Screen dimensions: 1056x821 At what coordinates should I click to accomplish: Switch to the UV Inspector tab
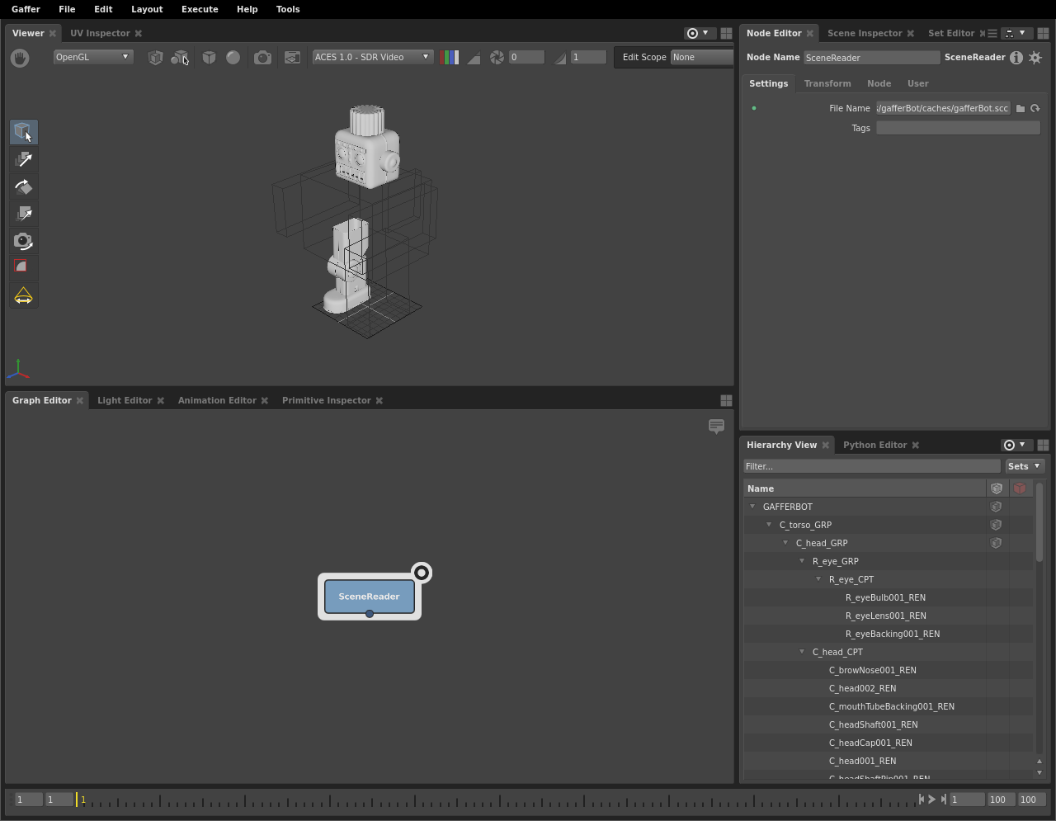(100, 33)
